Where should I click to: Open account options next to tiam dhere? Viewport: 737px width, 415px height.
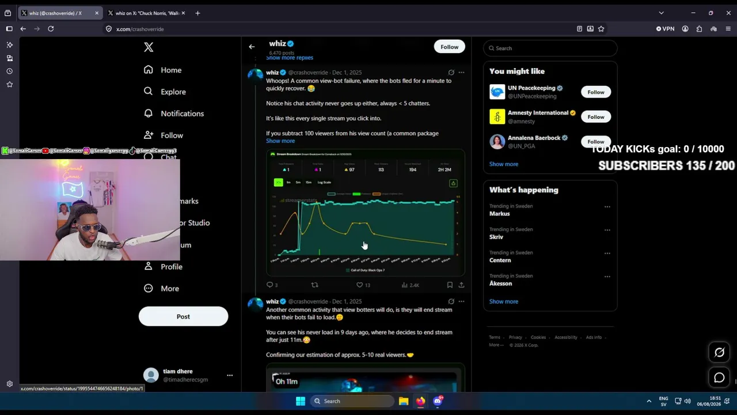tap(230, 375)
